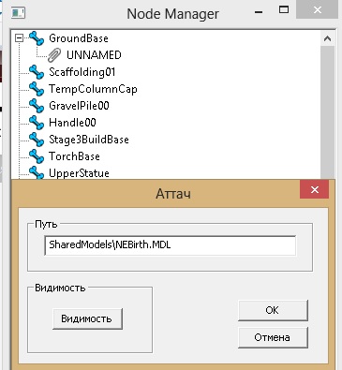
Task: Click the UpperStatue bone icon
Action: 37,172
